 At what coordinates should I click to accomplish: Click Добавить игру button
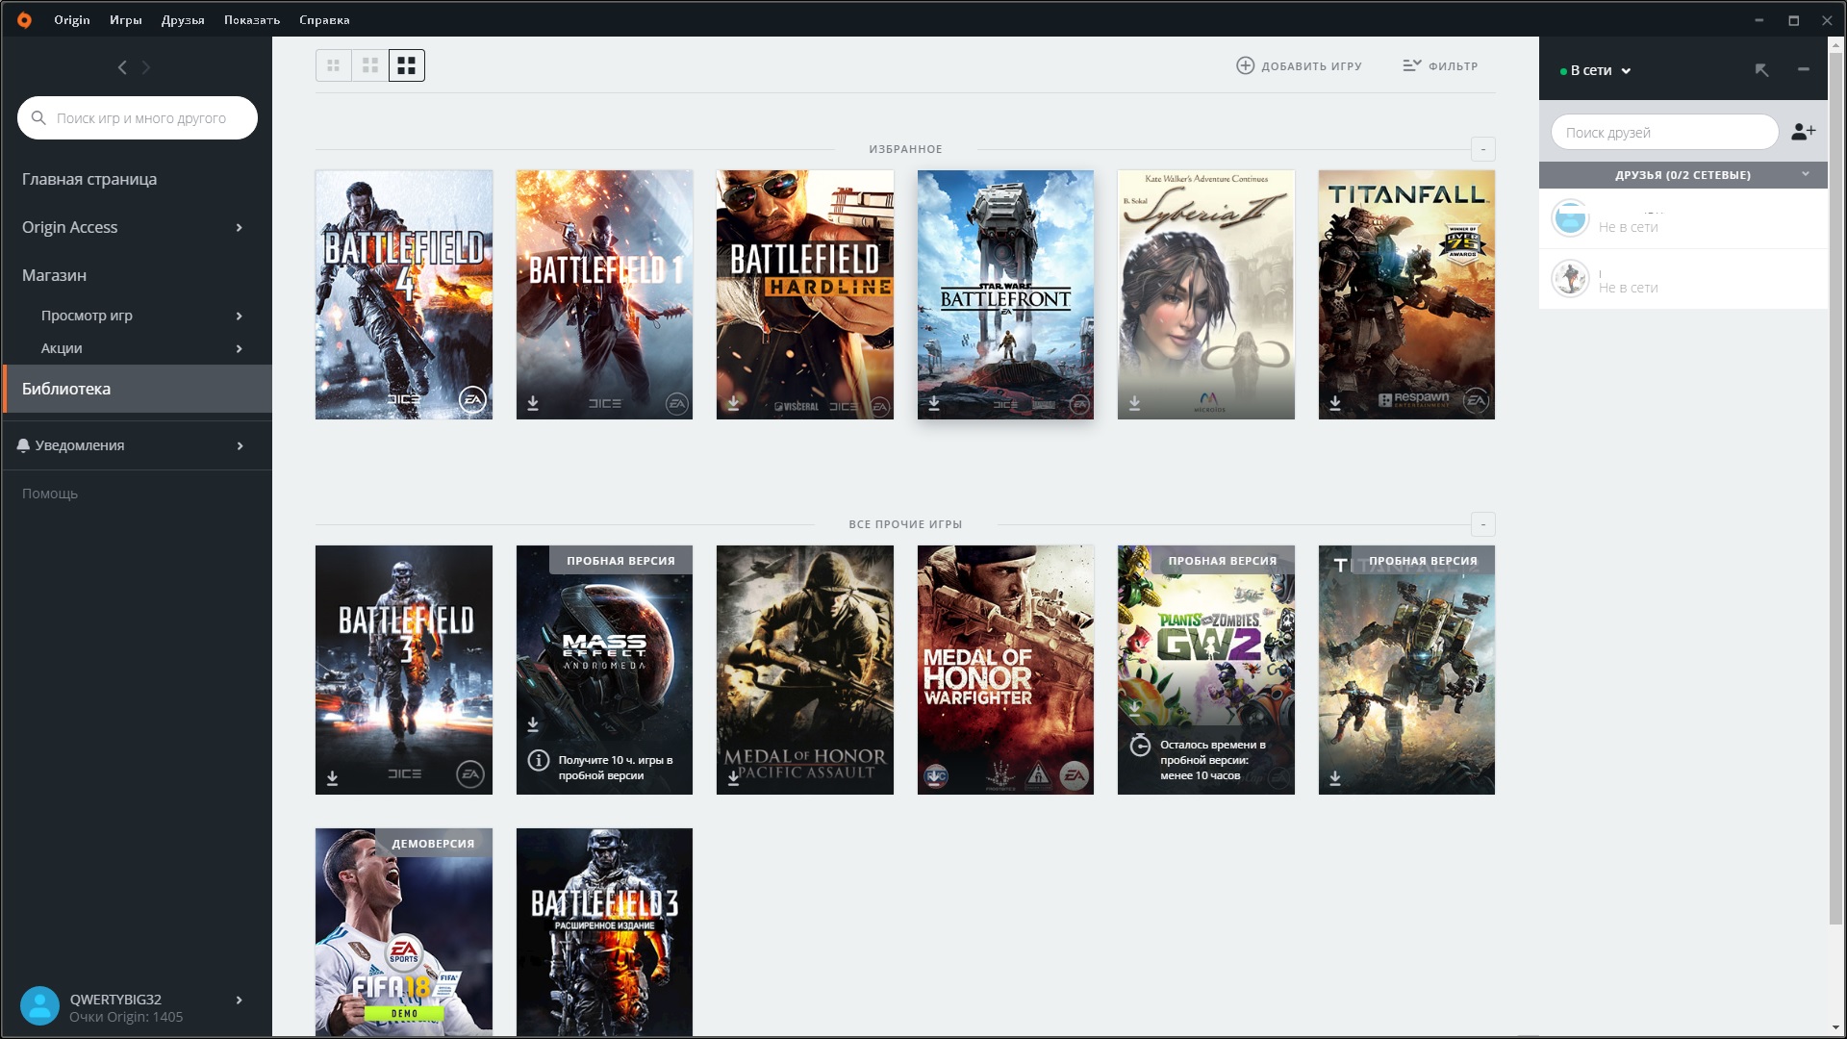(1299, 65)
